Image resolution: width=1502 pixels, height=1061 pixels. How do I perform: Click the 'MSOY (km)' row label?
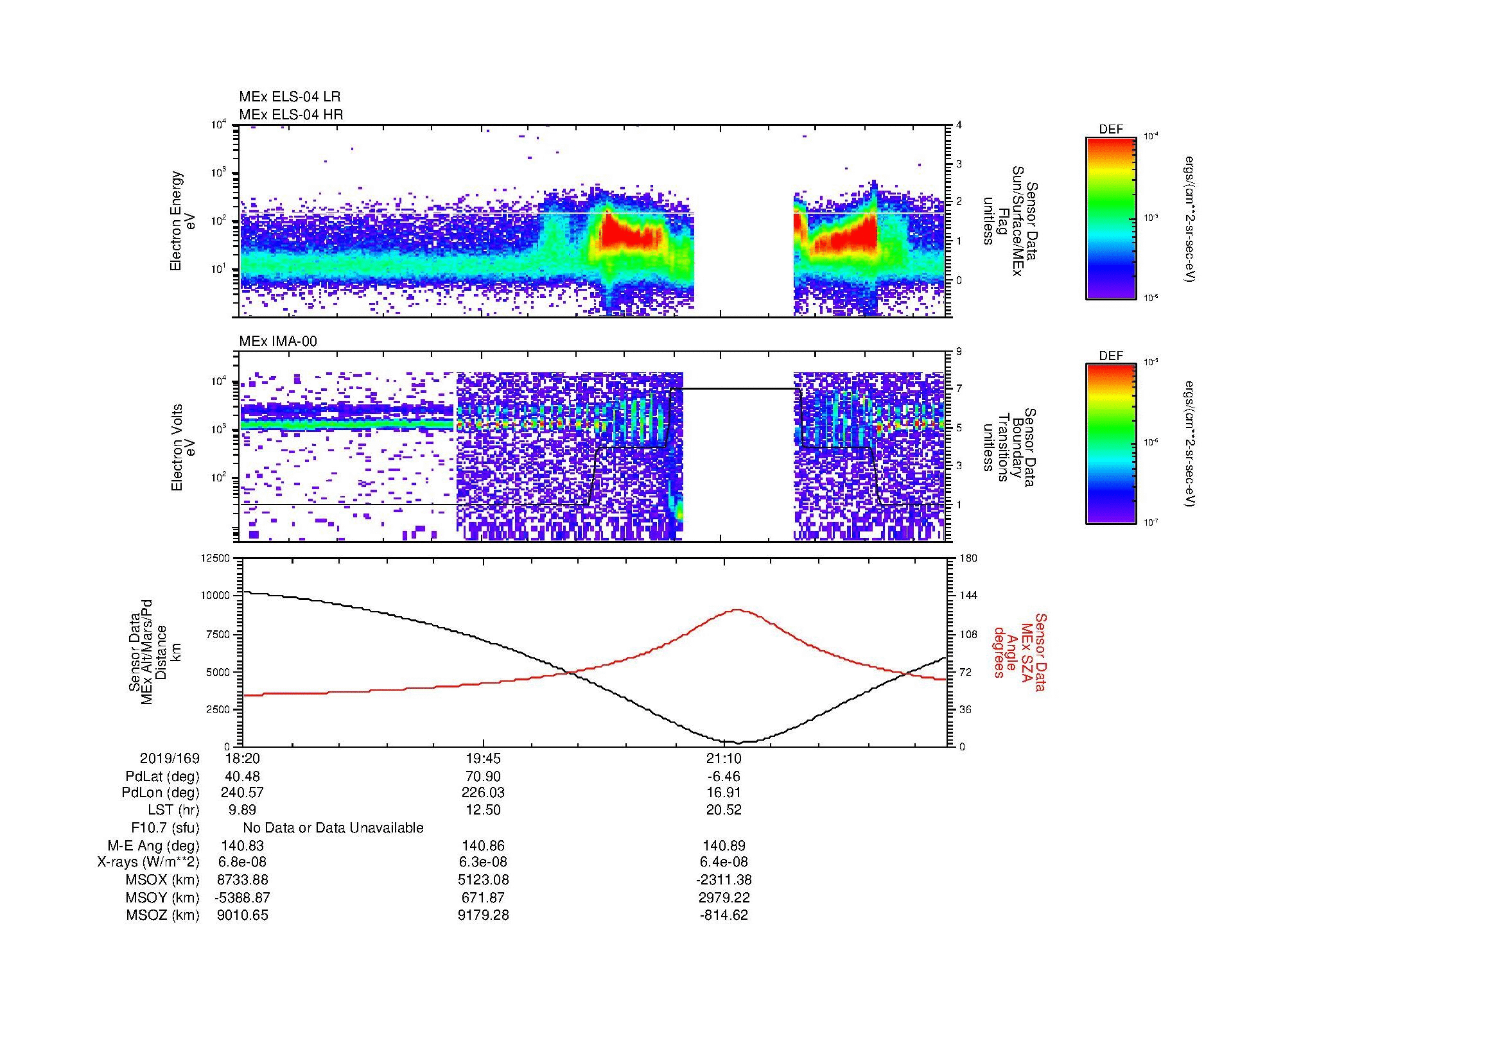point(163,897)
